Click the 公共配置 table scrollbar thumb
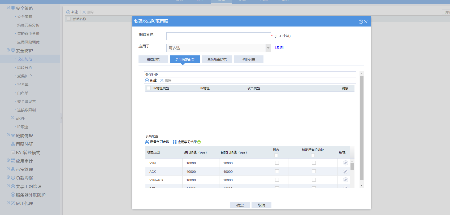 click(x=352, y=166)
